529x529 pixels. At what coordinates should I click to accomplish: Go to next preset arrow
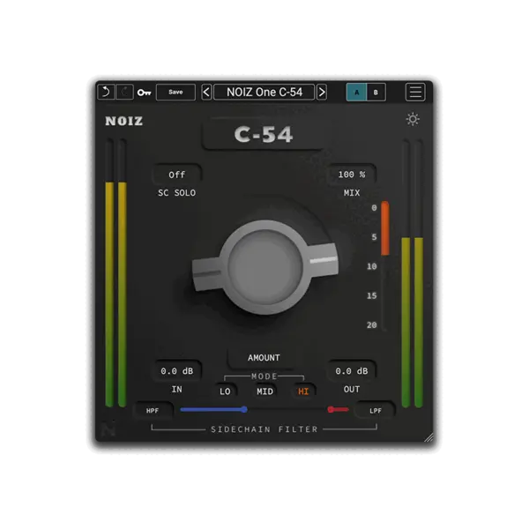click(322, 92)
